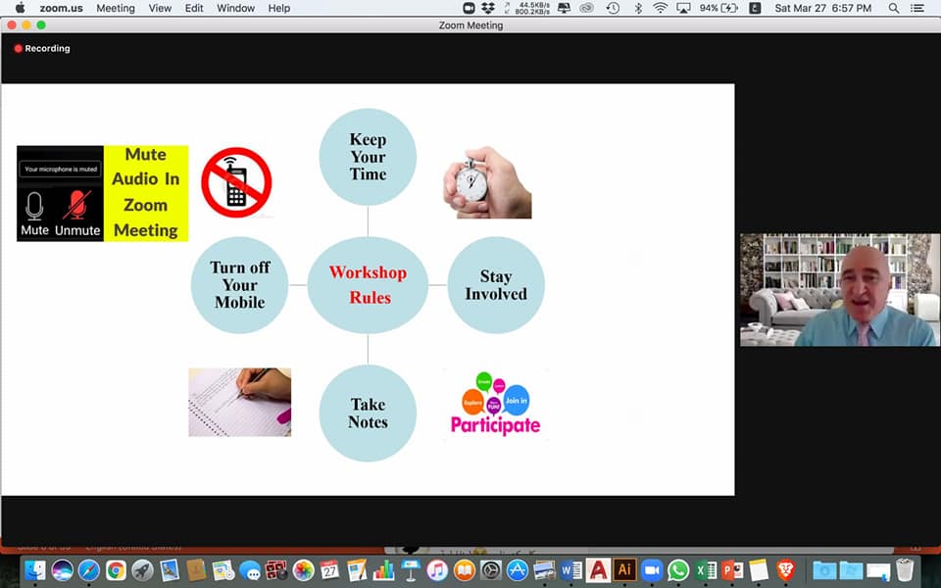Launch the Brave browser from the dock
Screen dimensions: 941x588
[x=785, y=569]
